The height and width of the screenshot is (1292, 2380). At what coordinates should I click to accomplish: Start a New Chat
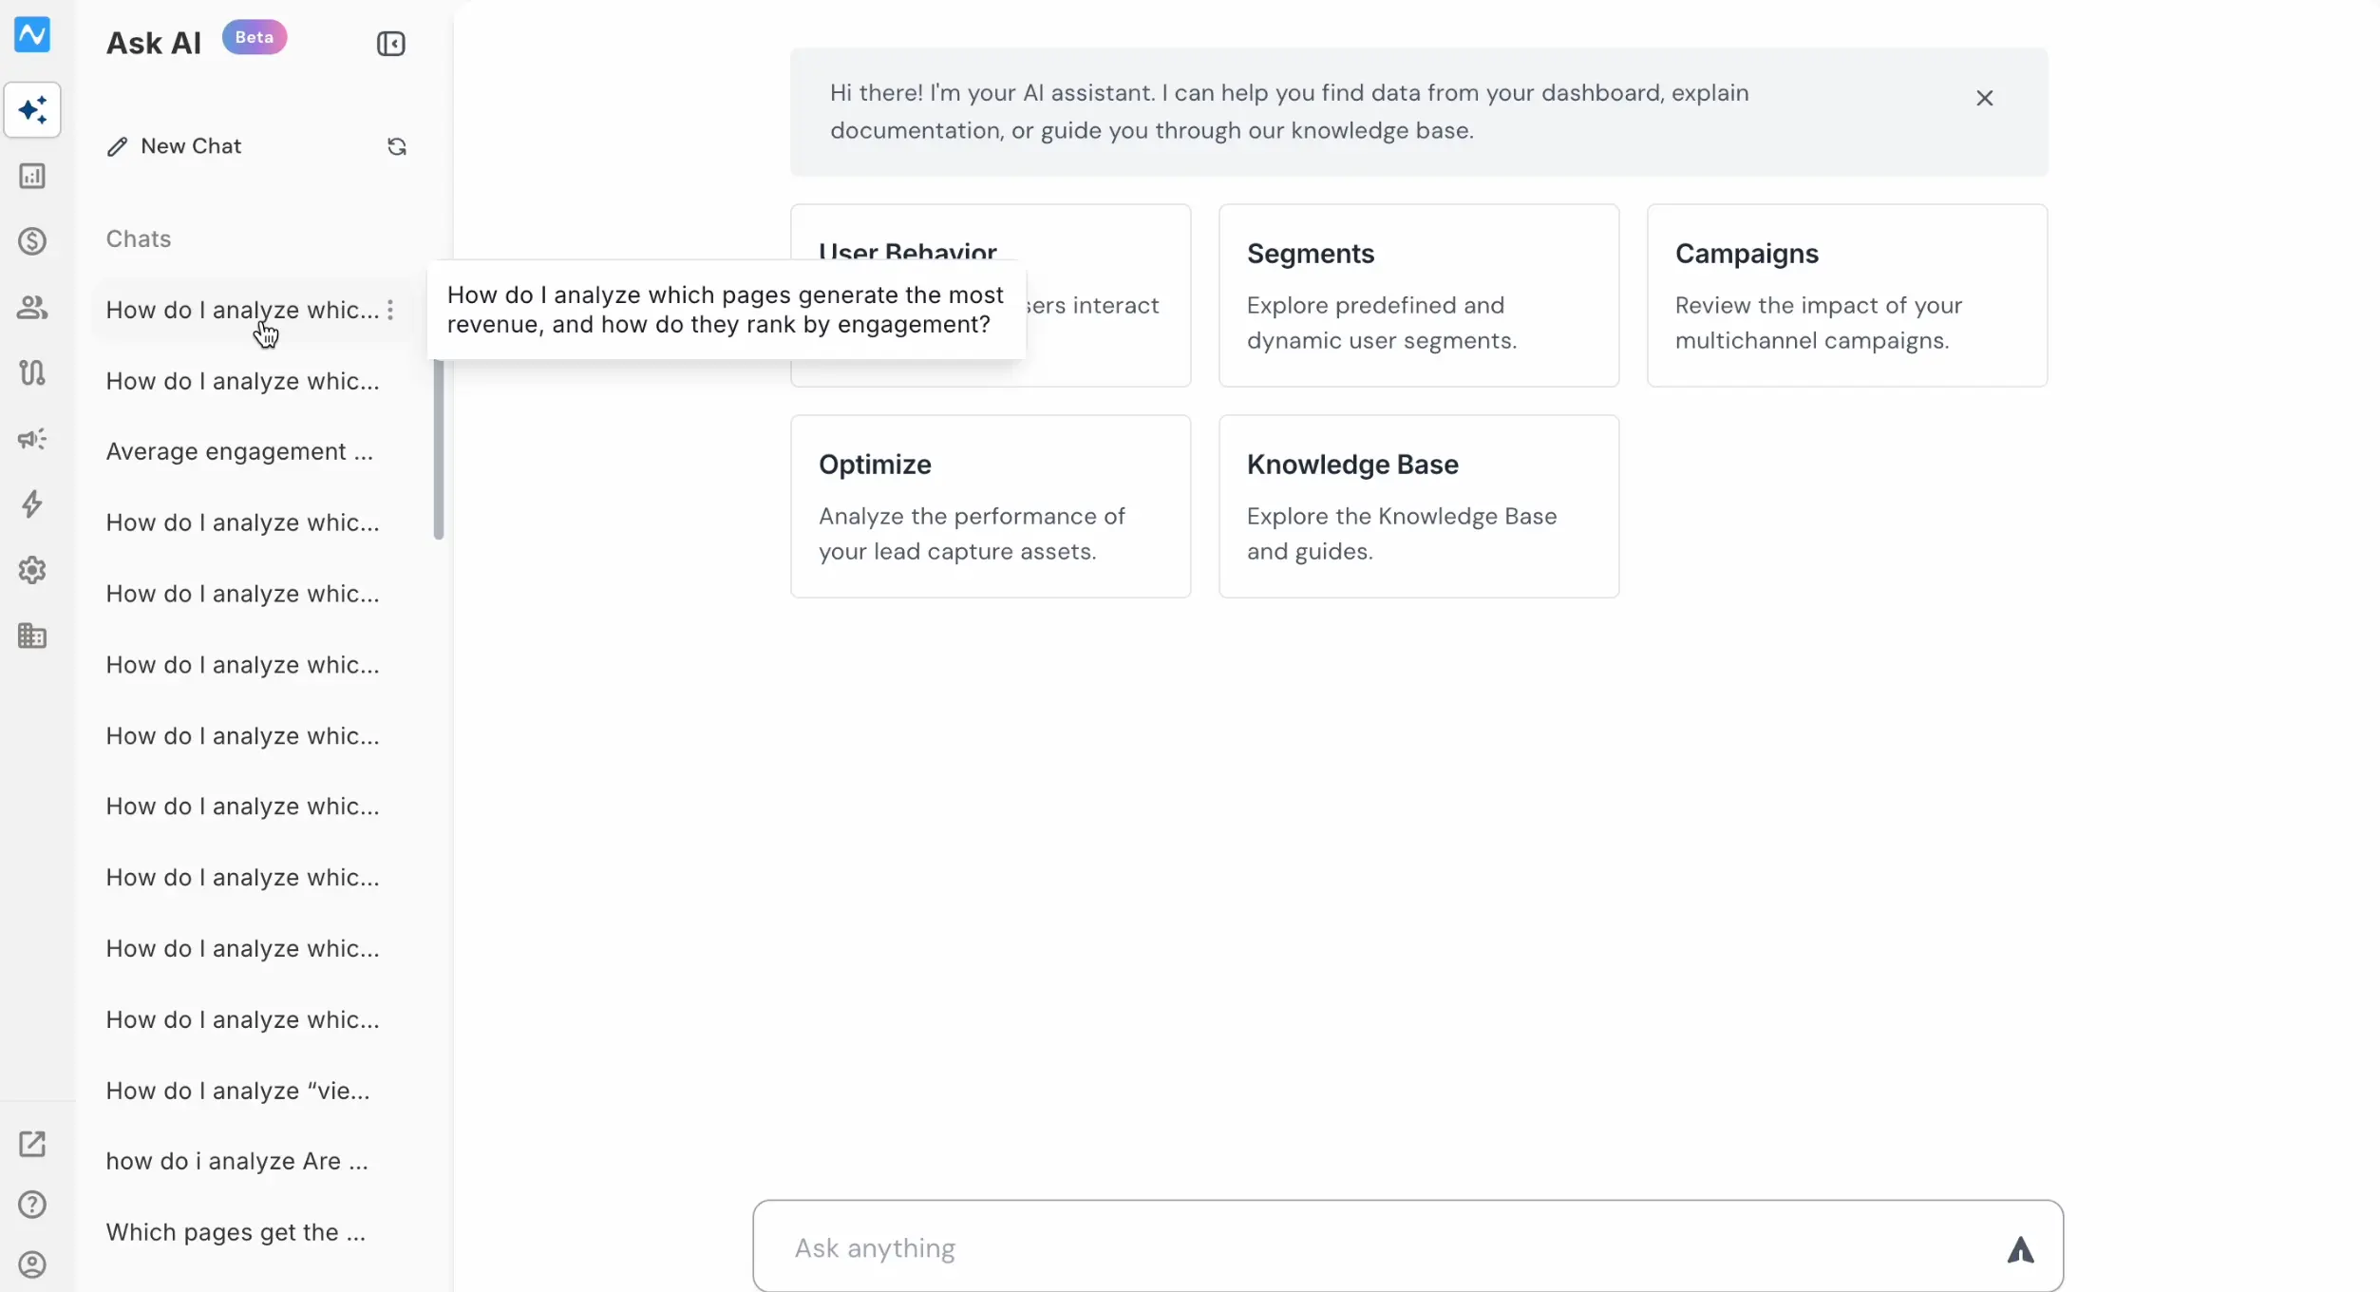point(174,146)
